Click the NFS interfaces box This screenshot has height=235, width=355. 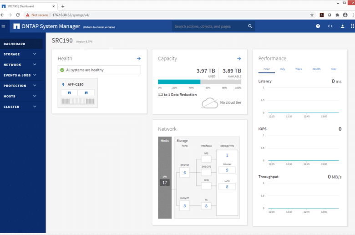point(206,159)
